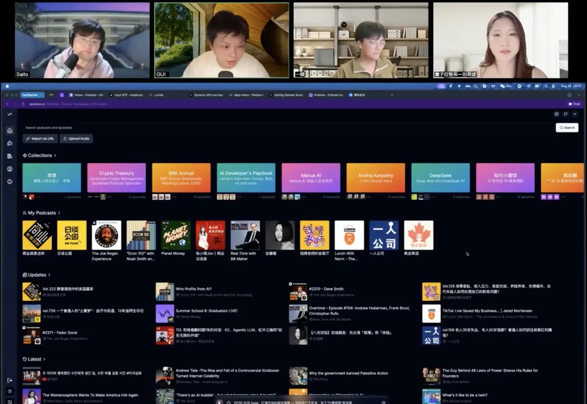Viewport: 587px width, 404px height.
Task: Open macOS Spotlight search from the menu bar
Action: pos(546,86)
